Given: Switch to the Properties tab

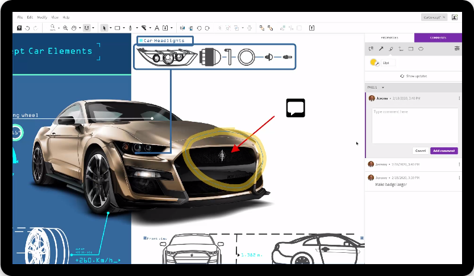Looking at the screenshot, I should [x=389, y=38].
